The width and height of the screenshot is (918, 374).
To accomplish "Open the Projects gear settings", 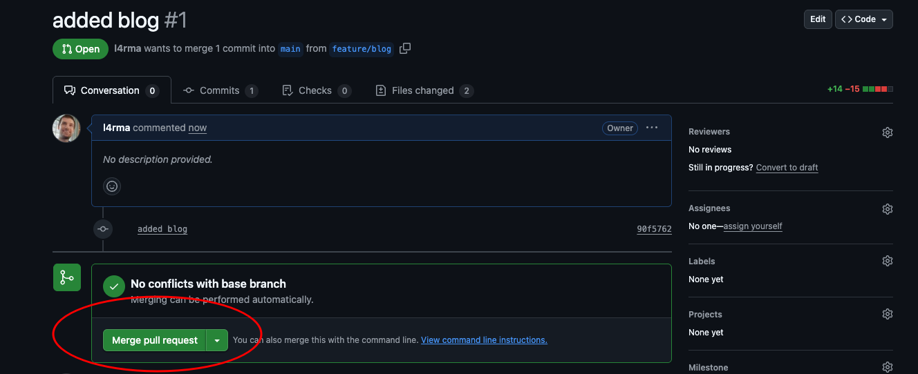I will (888, 314).
